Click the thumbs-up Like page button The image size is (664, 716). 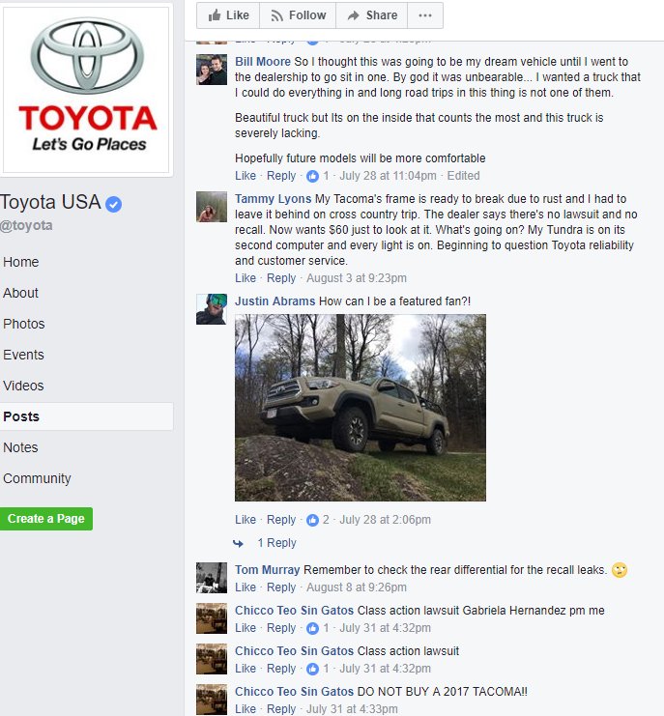click(228, 15)
